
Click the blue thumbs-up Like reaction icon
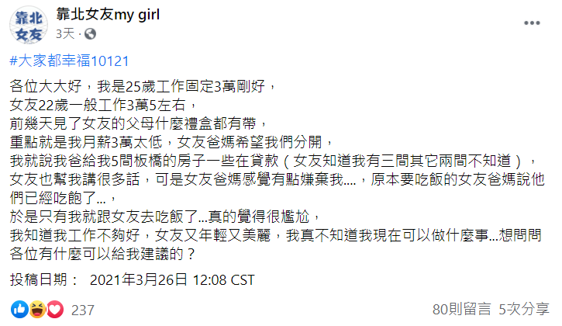click(19, 310)
